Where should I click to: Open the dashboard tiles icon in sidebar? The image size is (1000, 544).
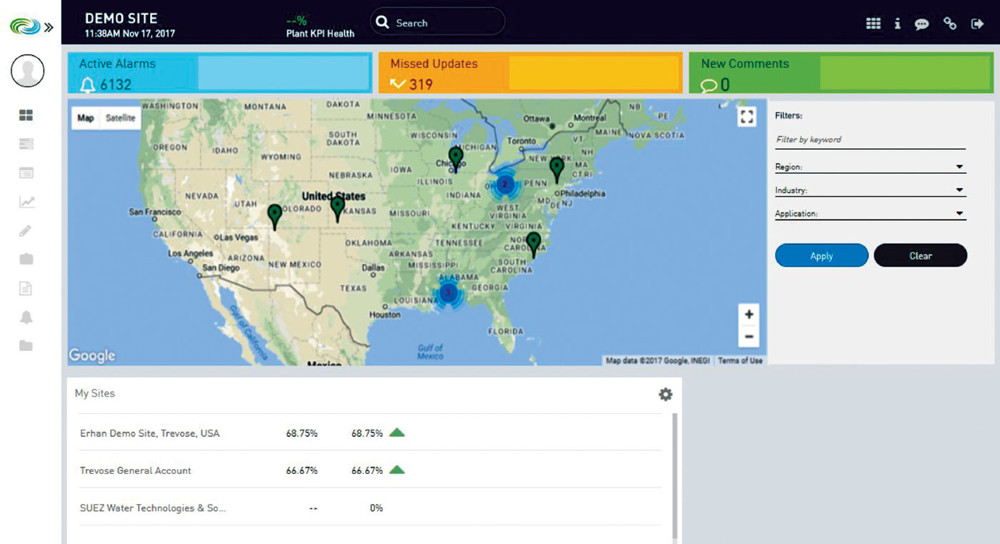(26, 115)
